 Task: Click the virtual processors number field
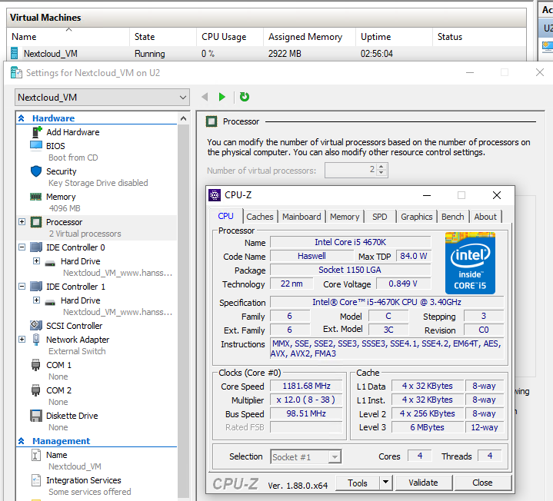pyautogui.click(x=351, y=170)
